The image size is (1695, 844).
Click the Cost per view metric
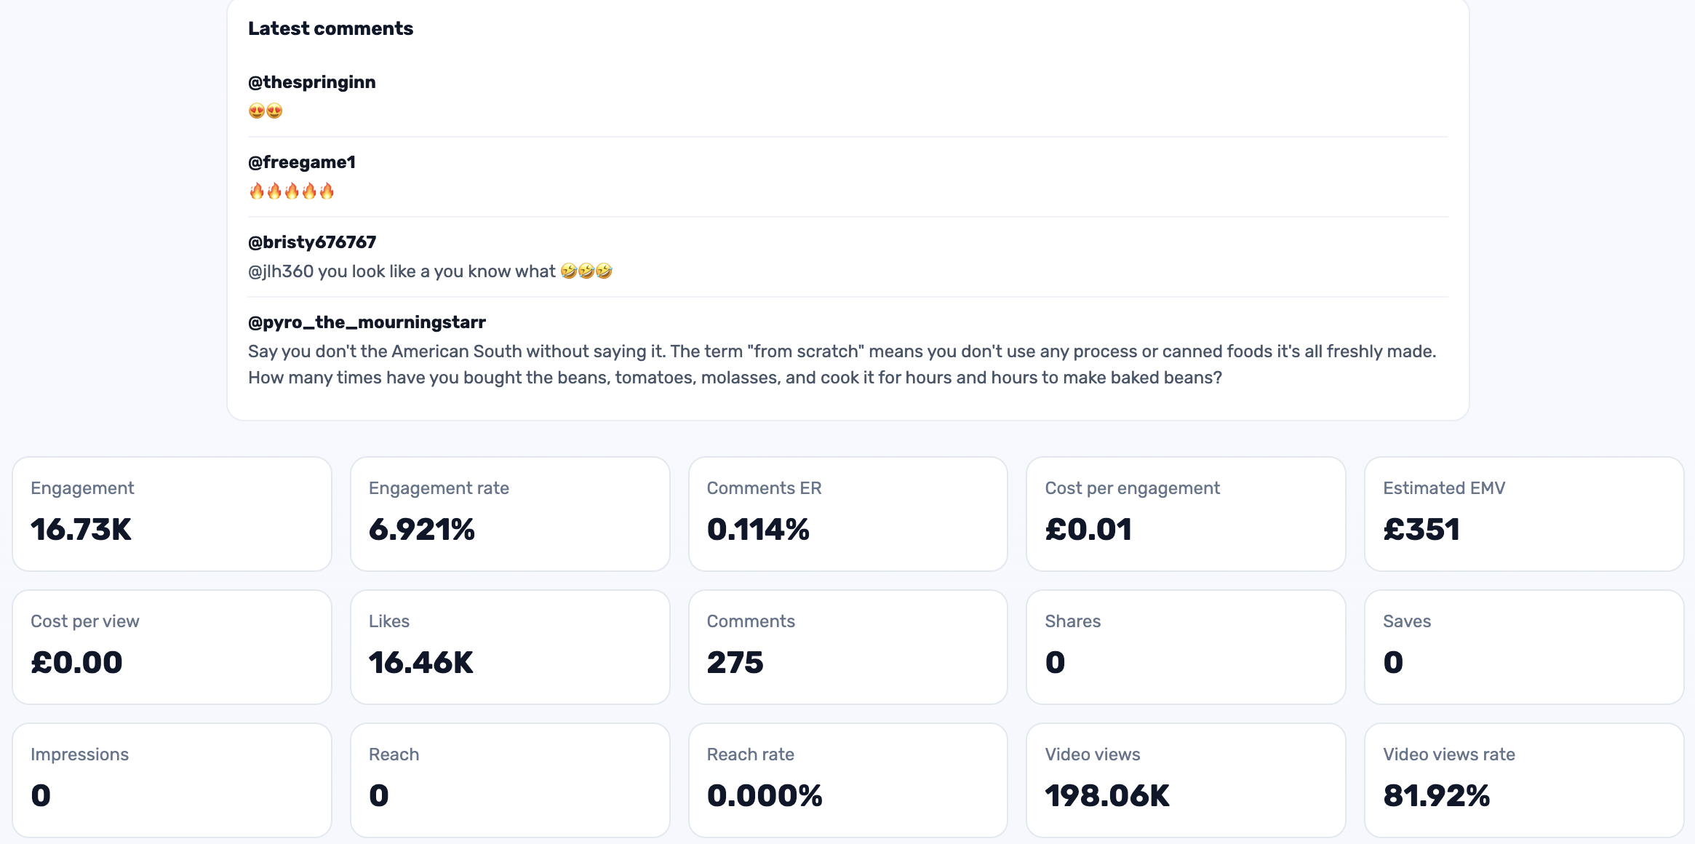pos(172,646)
